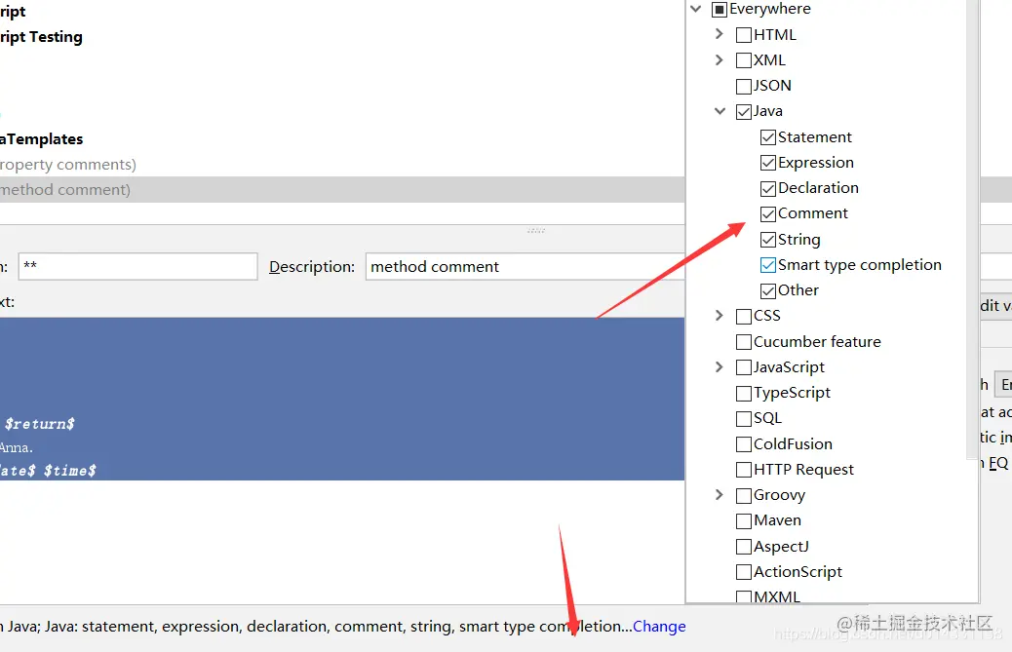
Task: Click the applicable contexts summary text
Action: click(316, 627)
